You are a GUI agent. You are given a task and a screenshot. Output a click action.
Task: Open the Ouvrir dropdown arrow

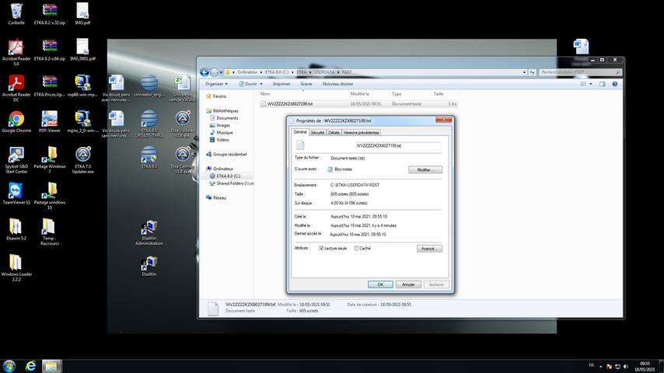[263, 84]
